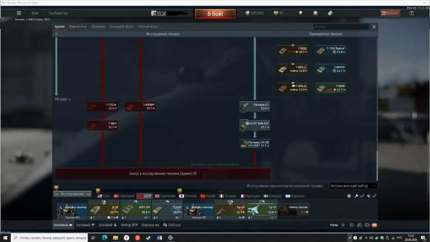Open the Автоматический выбор dropdown
The height and width of the screenshot is (242, 430).
(x=353, y=186)
